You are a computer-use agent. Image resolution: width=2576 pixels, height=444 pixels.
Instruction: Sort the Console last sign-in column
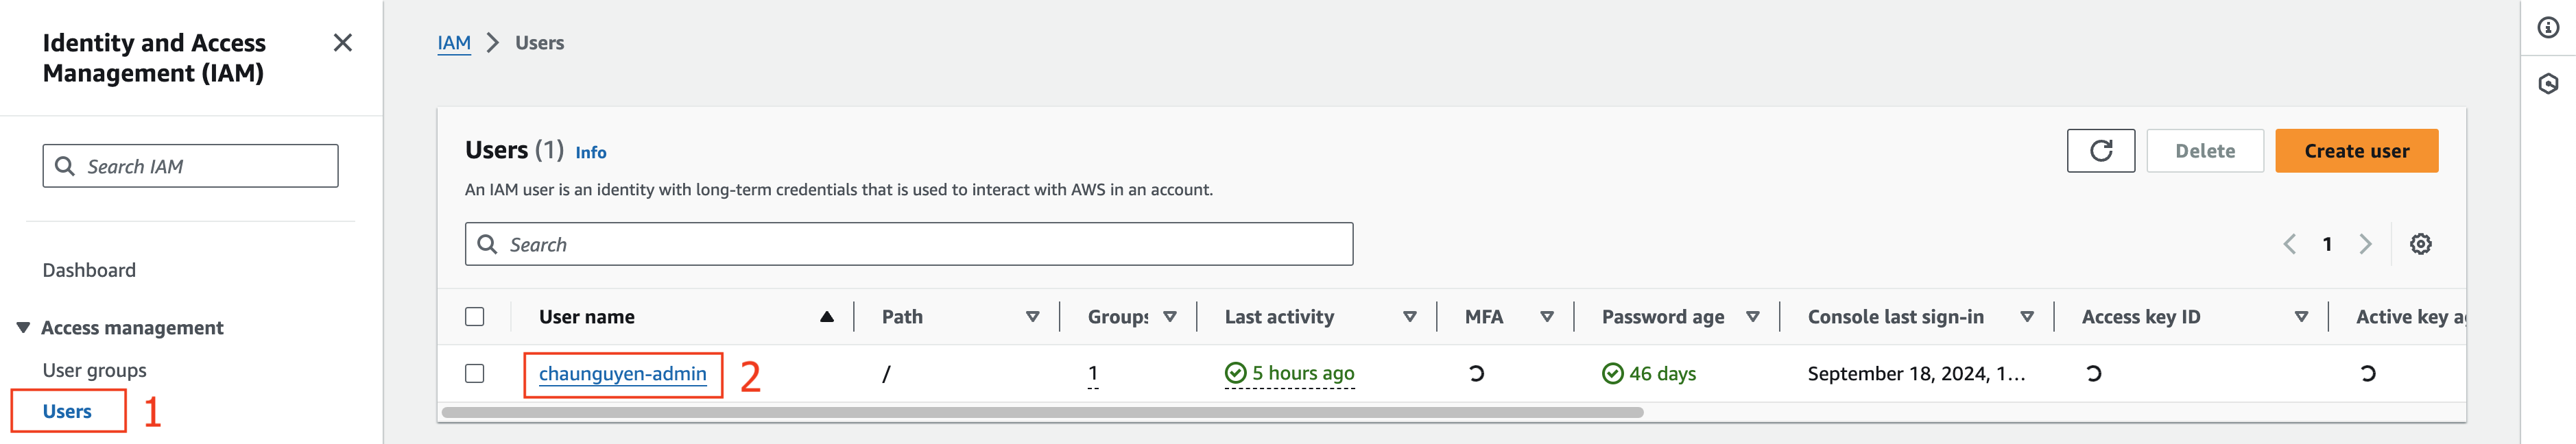[2027, 317]
